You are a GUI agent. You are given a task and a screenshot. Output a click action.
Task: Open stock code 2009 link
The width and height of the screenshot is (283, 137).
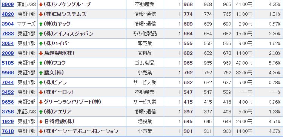(8, 53)
